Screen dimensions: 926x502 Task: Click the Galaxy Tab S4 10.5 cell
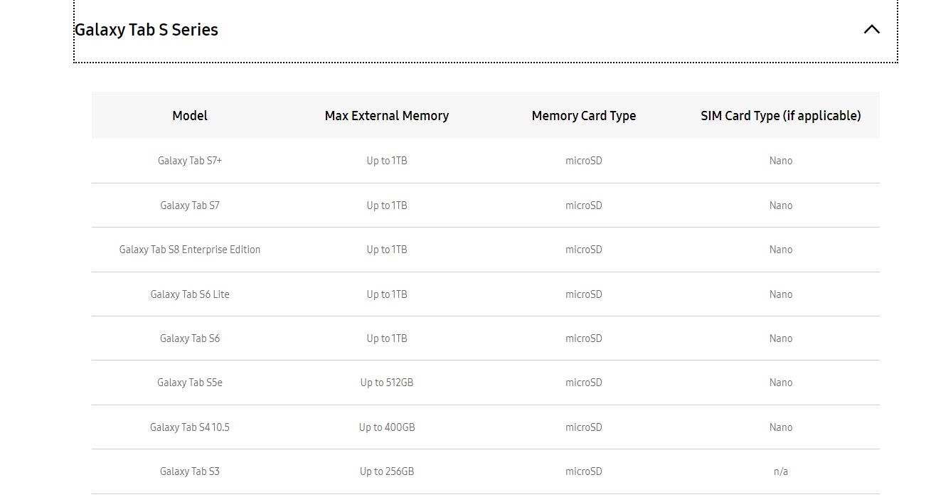point(190,427)
